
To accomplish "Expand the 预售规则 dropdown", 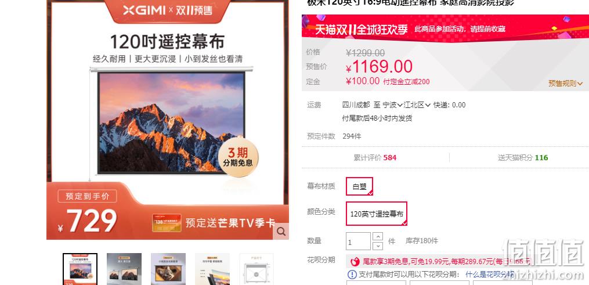I will 565,84.
